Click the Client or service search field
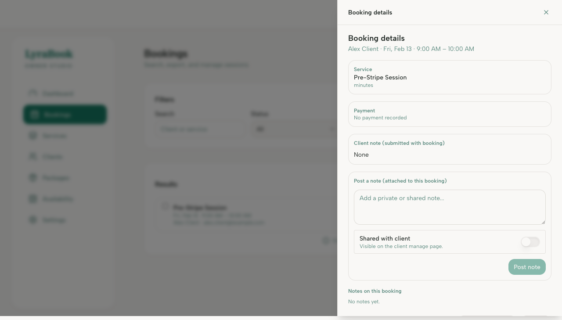This screenshot has height=320, width=562. [x=200, y=129]
